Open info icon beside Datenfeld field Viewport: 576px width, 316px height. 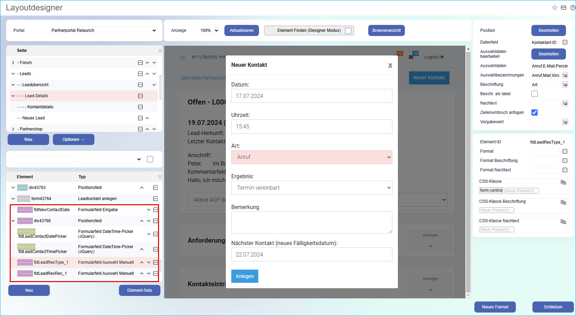[x=565, y=42]
